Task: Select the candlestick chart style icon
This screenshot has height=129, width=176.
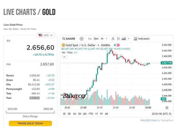Action: (x=118, y=39)
